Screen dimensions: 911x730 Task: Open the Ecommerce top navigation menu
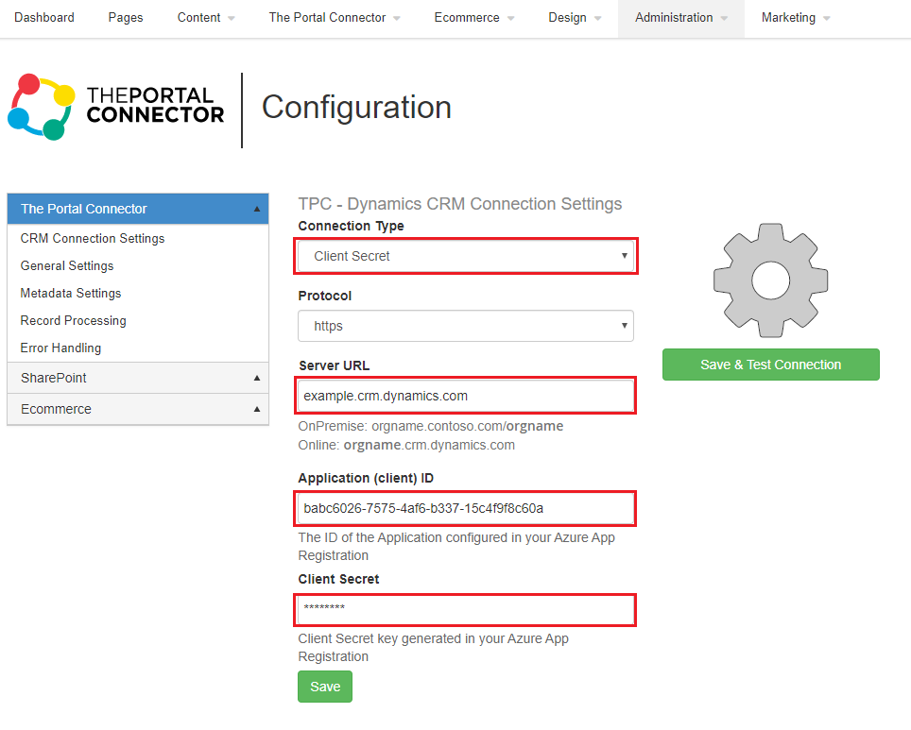click(474, 17)
